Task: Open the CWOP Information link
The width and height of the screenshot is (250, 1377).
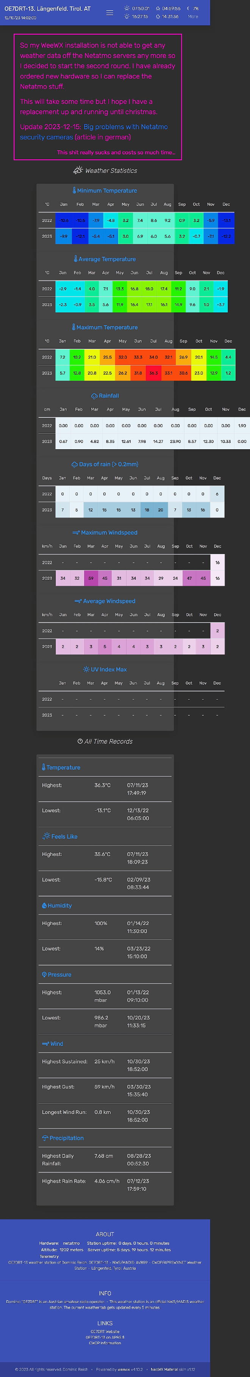Action: [105, 1343]
